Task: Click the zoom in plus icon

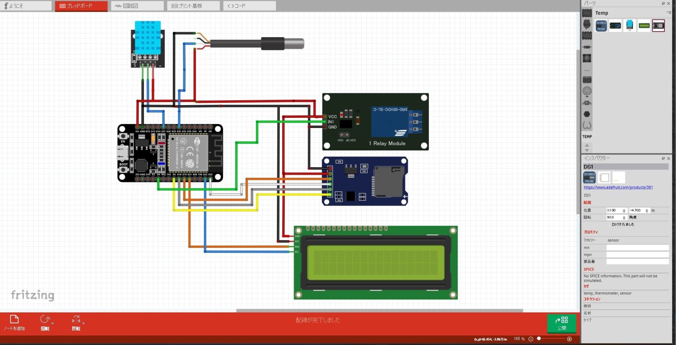Action: (x=570, y=339)
